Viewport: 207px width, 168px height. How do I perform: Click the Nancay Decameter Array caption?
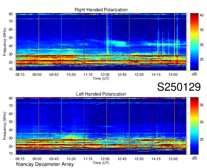(x=45, y=164)
